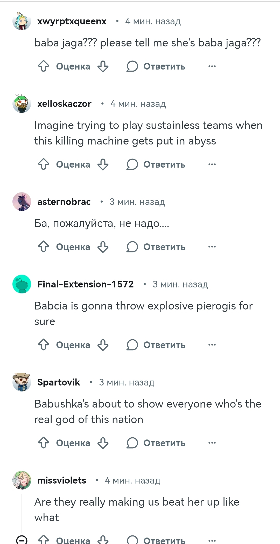
Task: Downvote Spartovik's Babushka comment
Action: 103,443
